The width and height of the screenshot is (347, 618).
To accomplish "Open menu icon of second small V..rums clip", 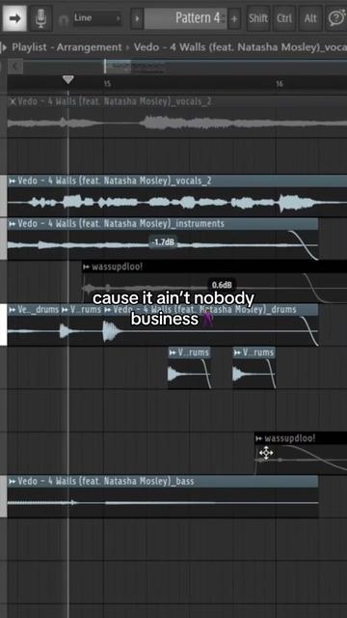I will click(237, 352).
